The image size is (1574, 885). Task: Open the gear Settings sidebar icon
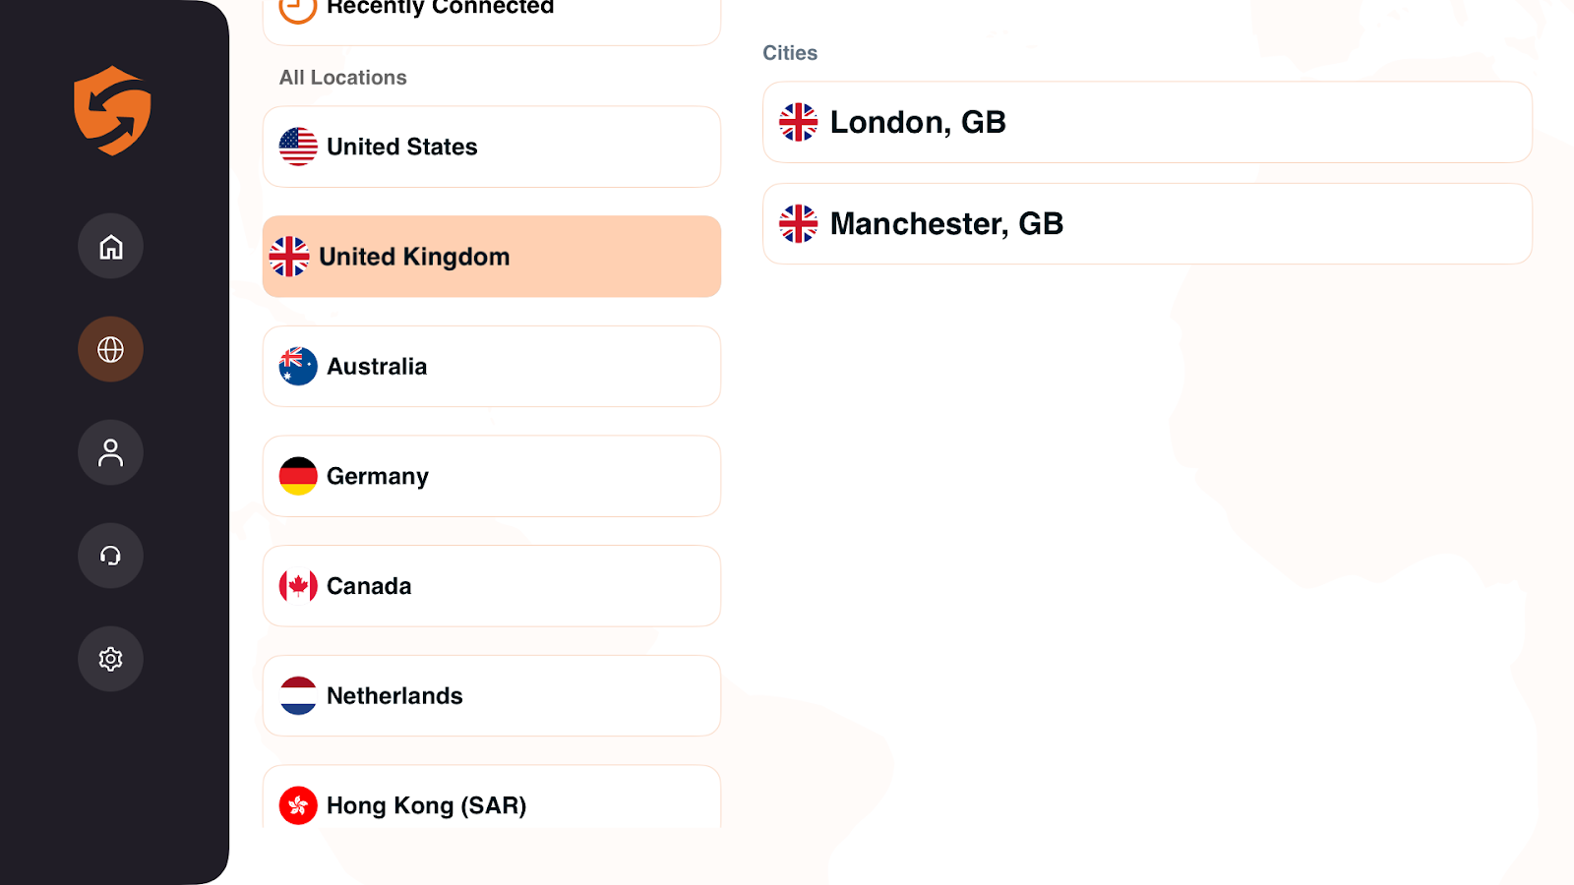(x=111, y=659)
